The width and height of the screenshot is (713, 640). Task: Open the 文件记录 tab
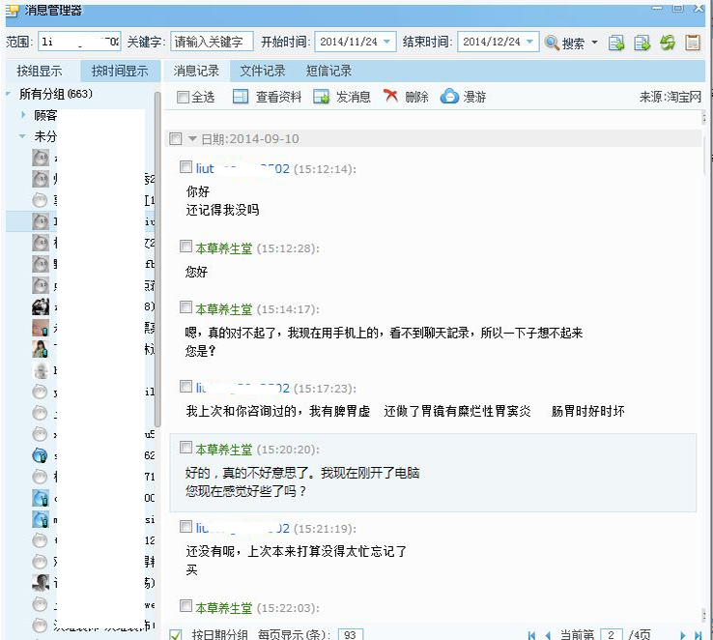click(263, 71)
